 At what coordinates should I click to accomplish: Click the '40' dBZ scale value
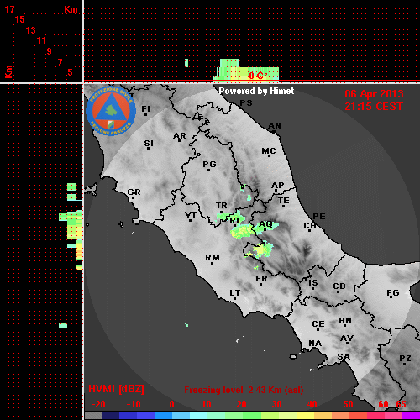point(312,404)
